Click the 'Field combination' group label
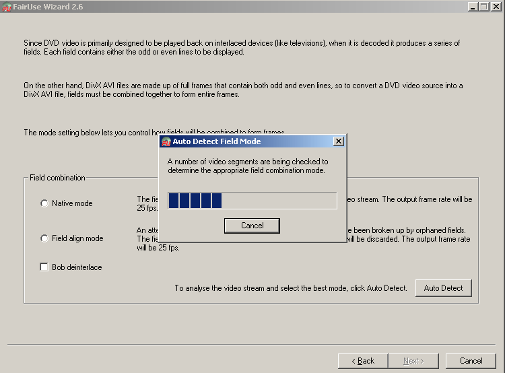Screen dimensions: 505x373 pyautogui.click(x=57, y=178)
